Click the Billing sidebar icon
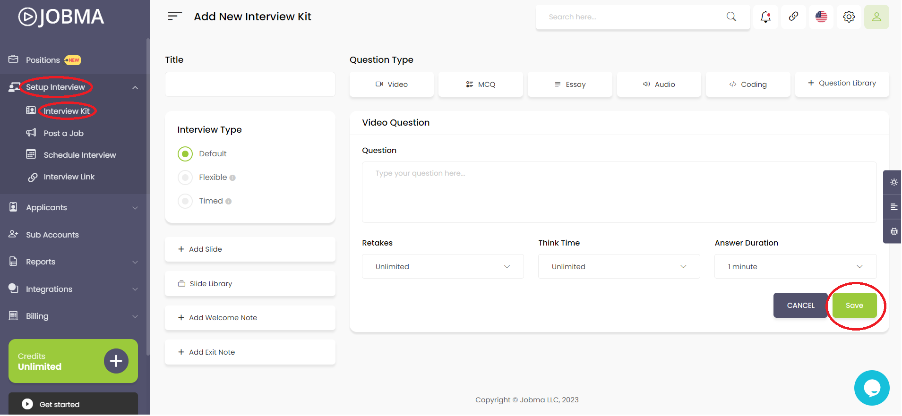The height and width of the screenshot is (416, 902). (x=13, y=315)
